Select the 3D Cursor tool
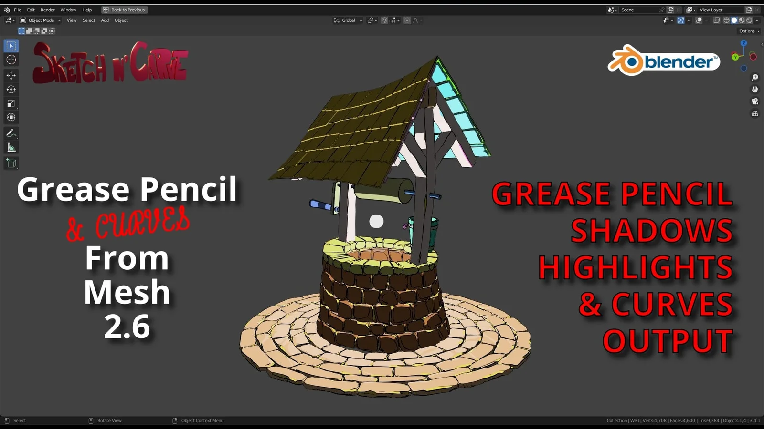This screenshot has width=764, height=429. tap(11, 59)
